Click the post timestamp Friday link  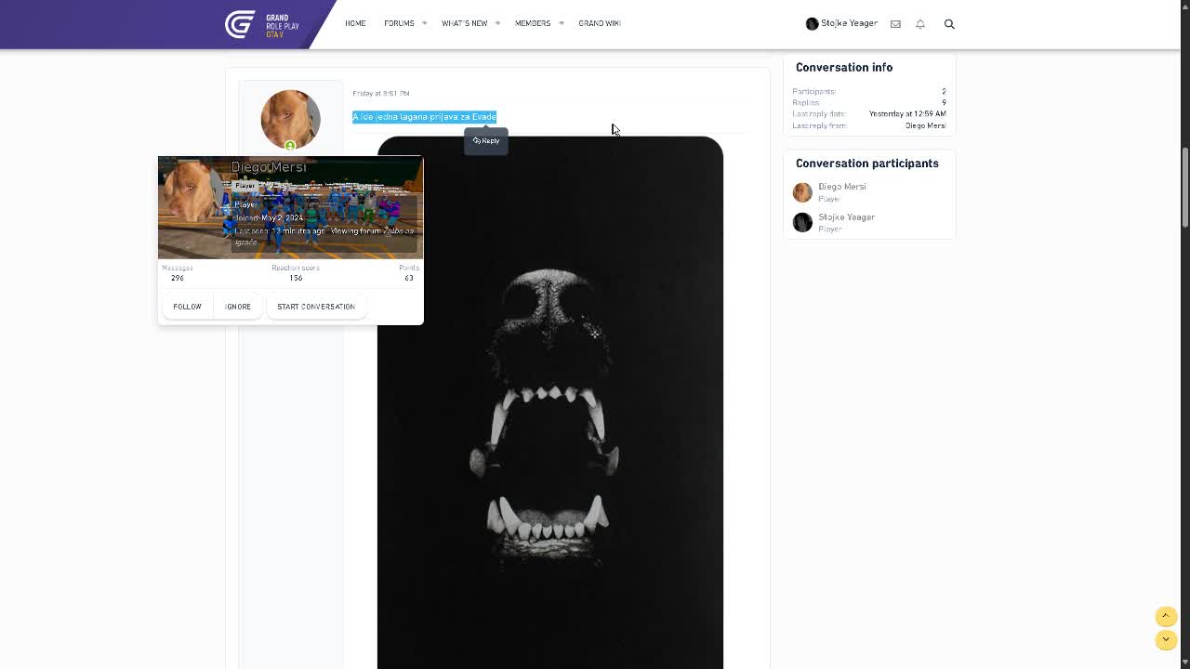coord(381,93)
